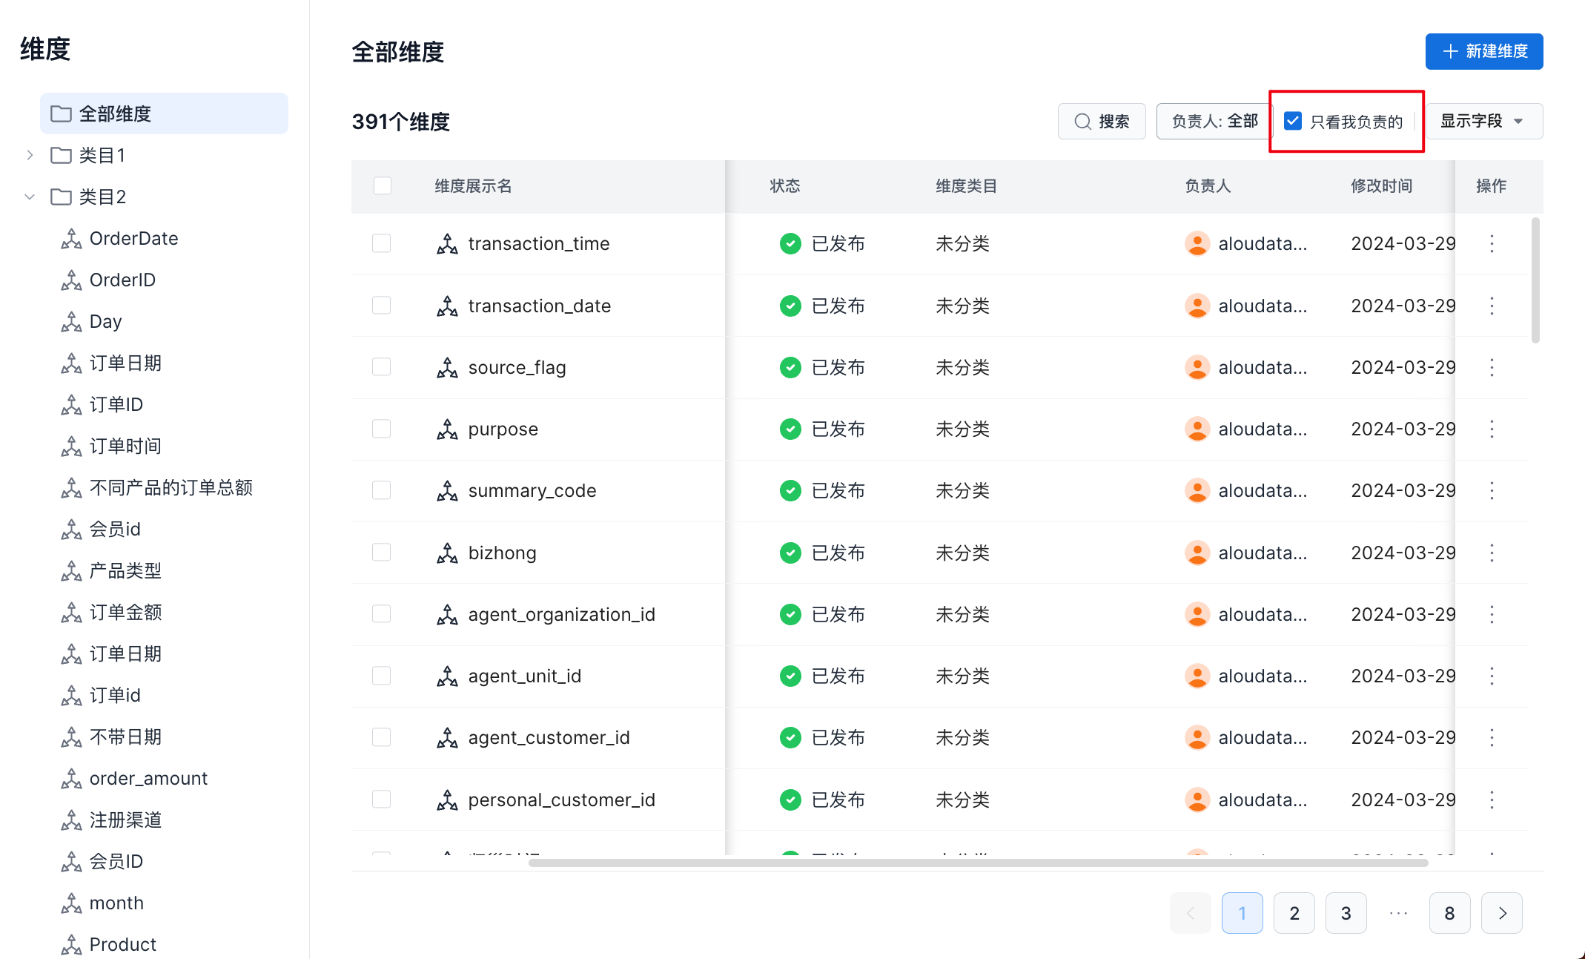The width and height of the screenshot is (1585, 959).
Task: Click the three-dot menu for bizhong row
Action: (x=1492, y=553)
